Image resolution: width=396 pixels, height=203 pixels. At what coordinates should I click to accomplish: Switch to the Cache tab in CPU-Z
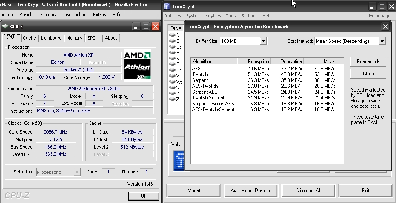coord(29,38)
